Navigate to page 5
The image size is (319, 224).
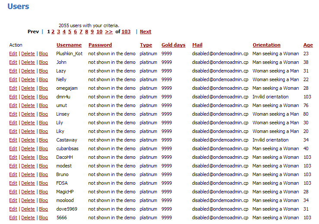click(70, 32)
